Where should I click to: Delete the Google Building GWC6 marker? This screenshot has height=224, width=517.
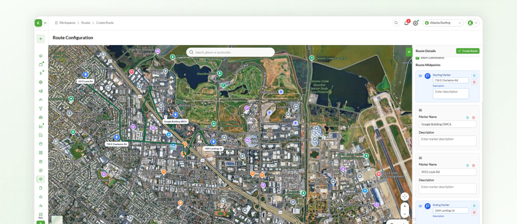click(x=473, y=118)
